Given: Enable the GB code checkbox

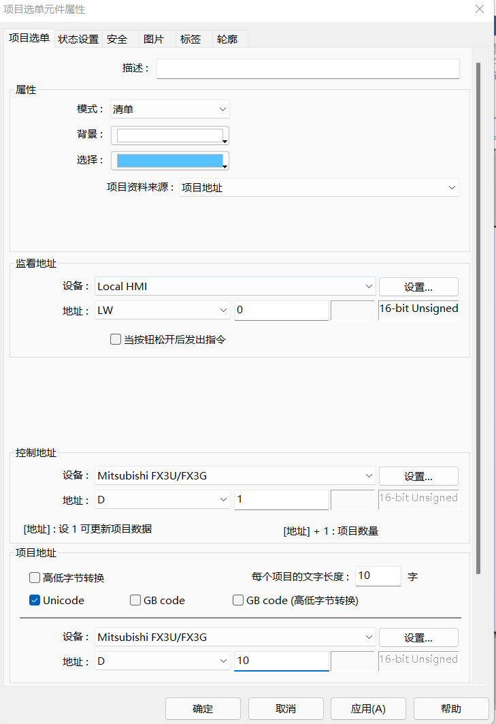Looking at the screenshot, I should click(135, 600).
